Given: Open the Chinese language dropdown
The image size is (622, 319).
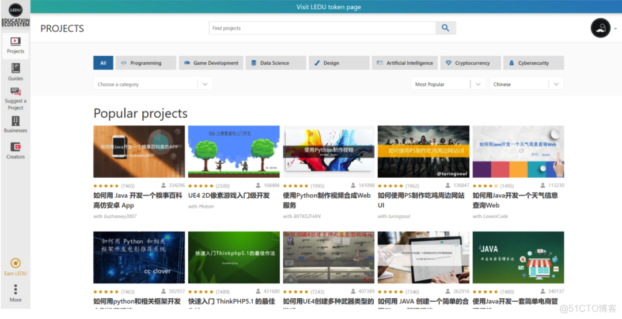Looking at the screenshot, I should pos(526,84).
